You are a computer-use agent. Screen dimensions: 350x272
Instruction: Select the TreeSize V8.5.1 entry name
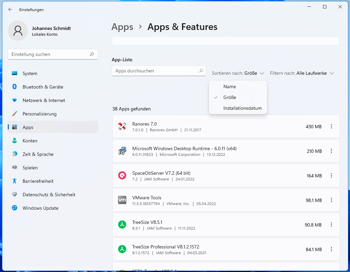[147, 222]
